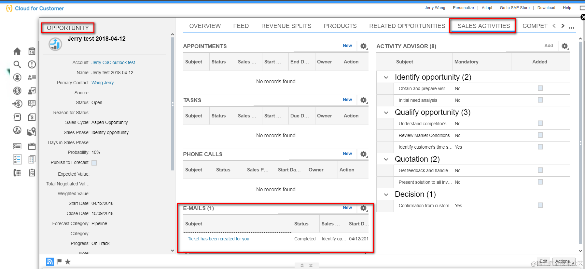Open the person circle icon in sidebar
The width and height of the screenshot is (585, 269).
click(17, 77)
